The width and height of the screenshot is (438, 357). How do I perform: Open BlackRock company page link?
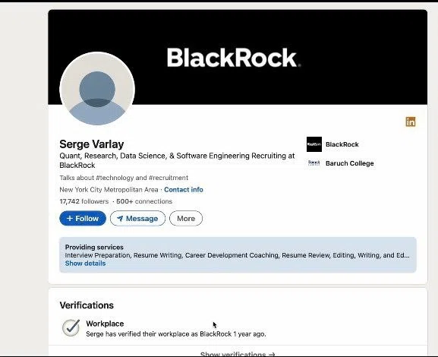(x=342, y=144)
